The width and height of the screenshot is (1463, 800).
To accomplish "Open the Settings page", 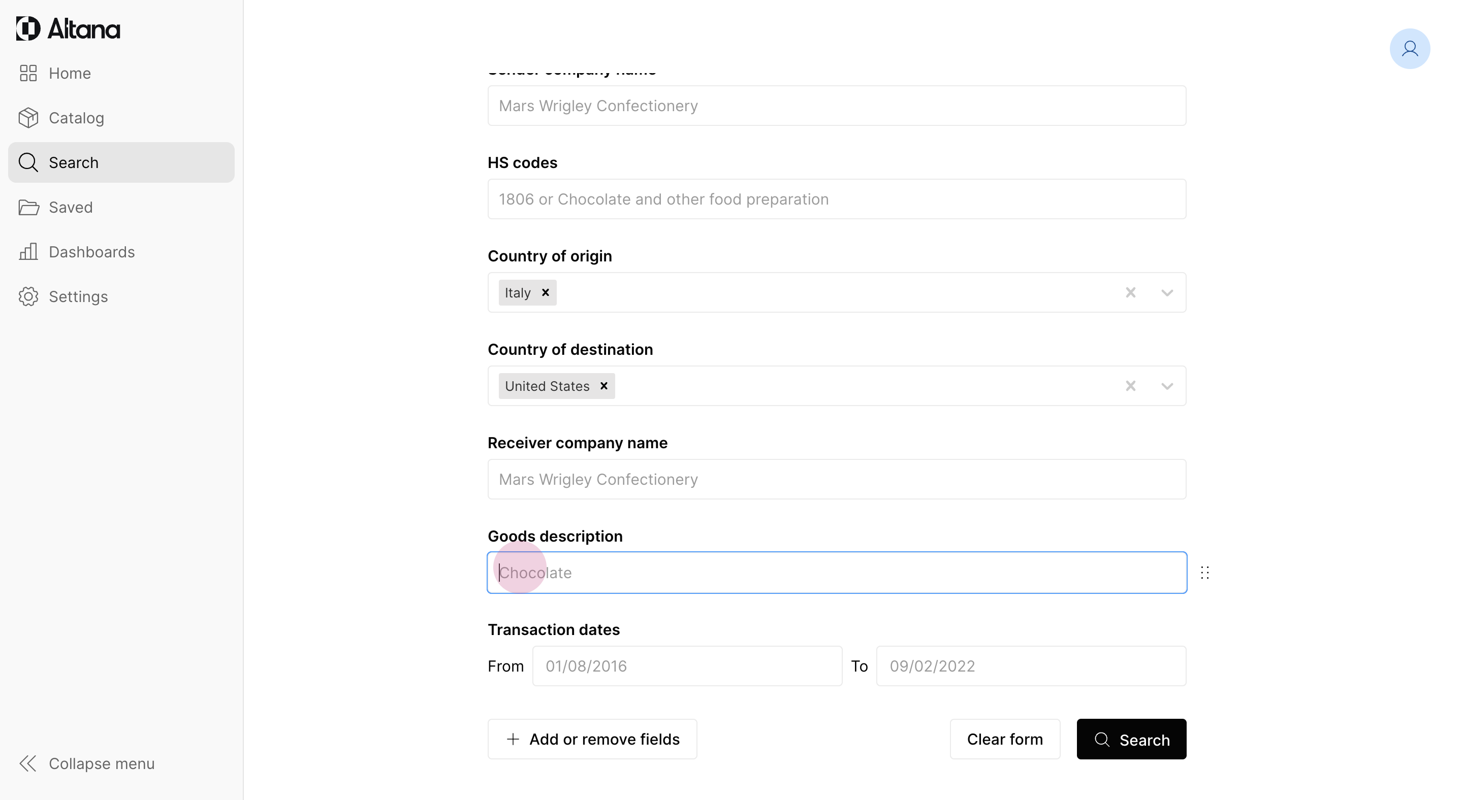I will (x=78, y=297).
